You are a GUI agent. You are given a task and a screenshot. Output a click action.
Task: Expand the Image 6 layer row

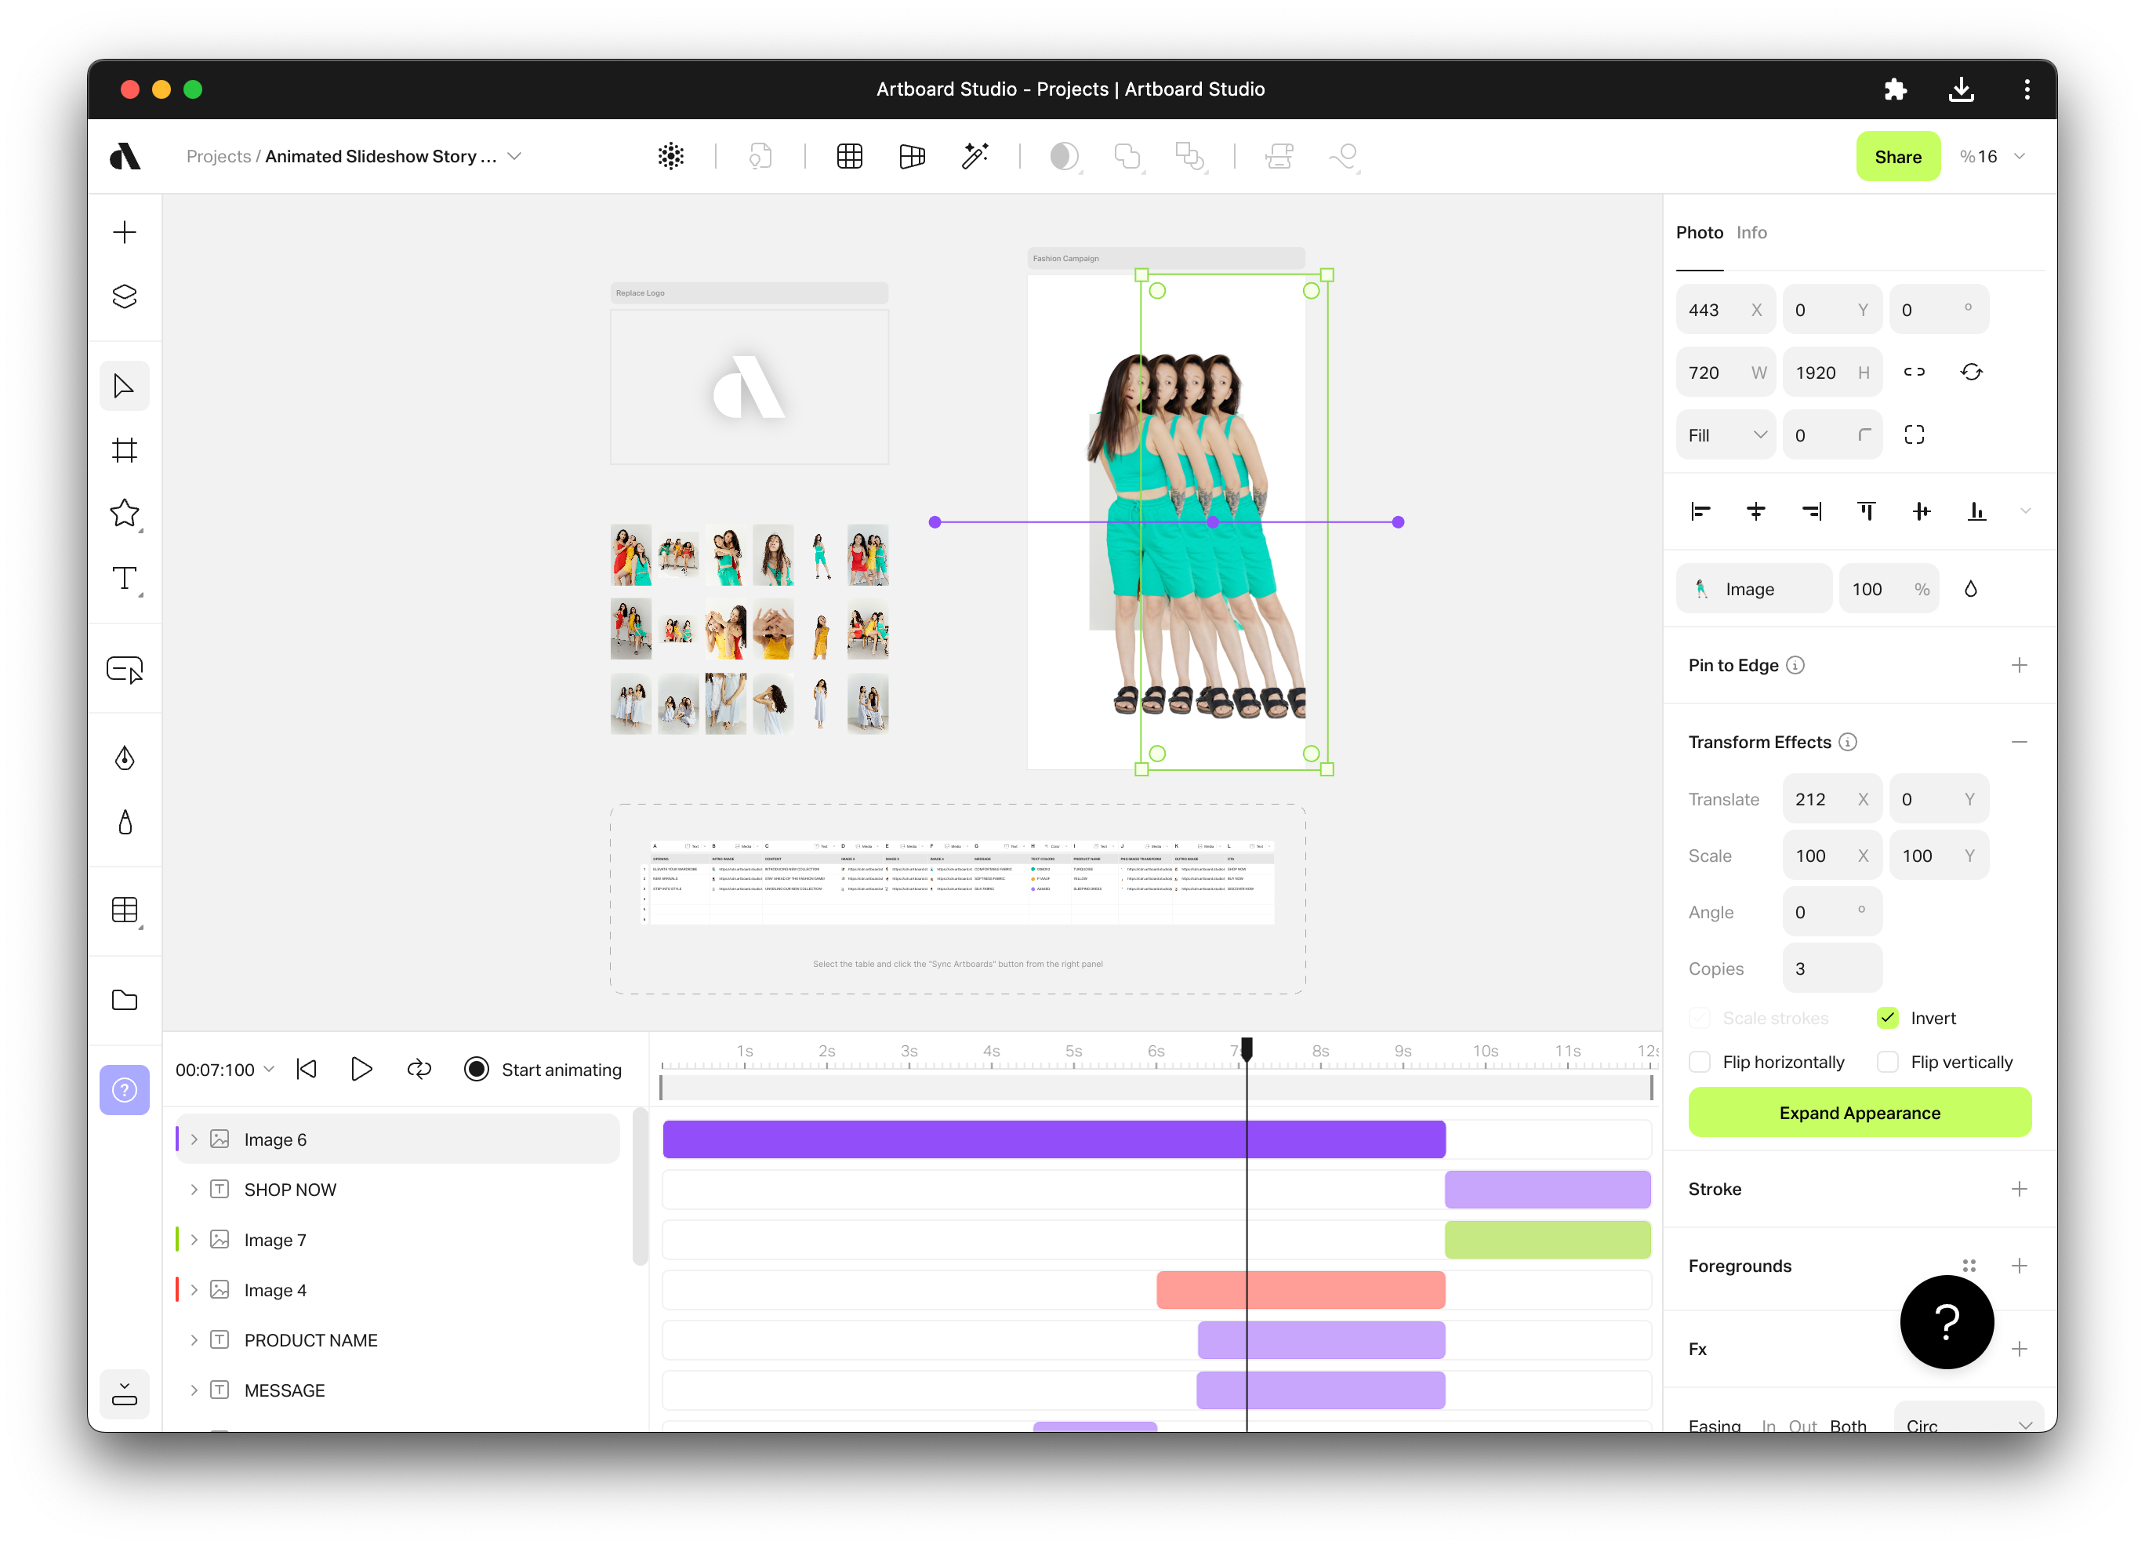(194, 1139)
